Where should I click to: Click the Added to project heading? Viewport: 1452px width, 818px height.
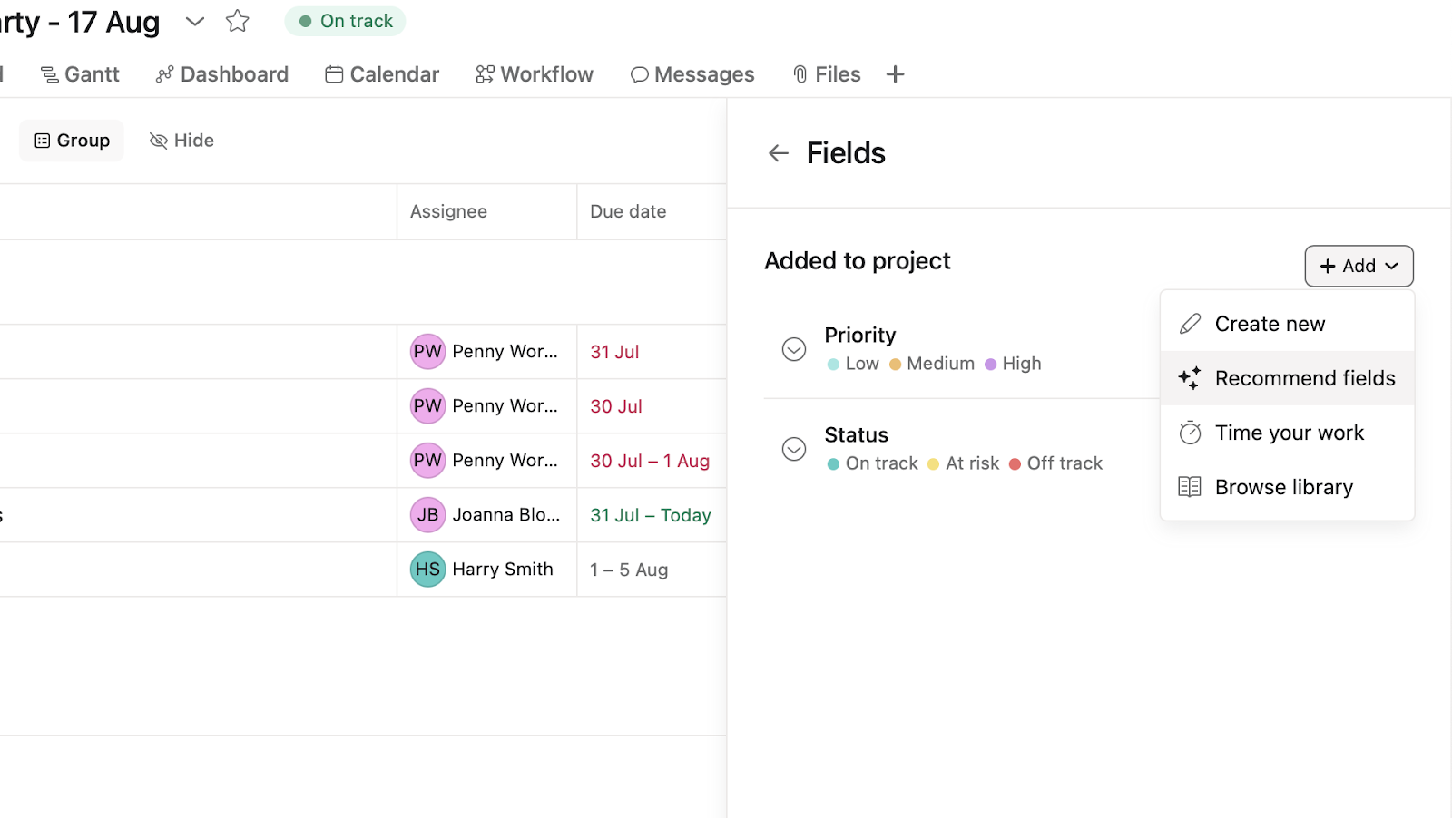(x=858, y=261)
